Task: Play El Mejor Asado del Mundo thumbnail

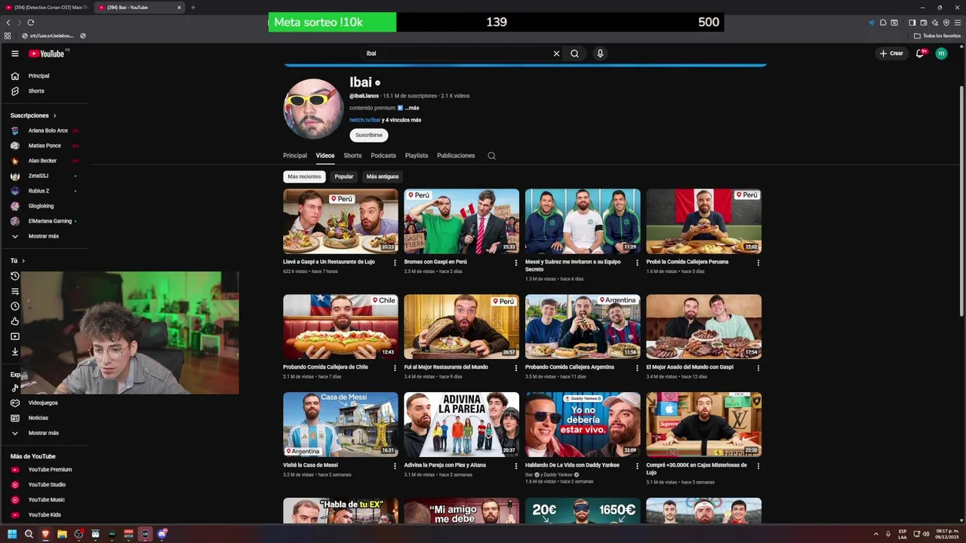Action: pyautogui.click(x=703, y=327)
